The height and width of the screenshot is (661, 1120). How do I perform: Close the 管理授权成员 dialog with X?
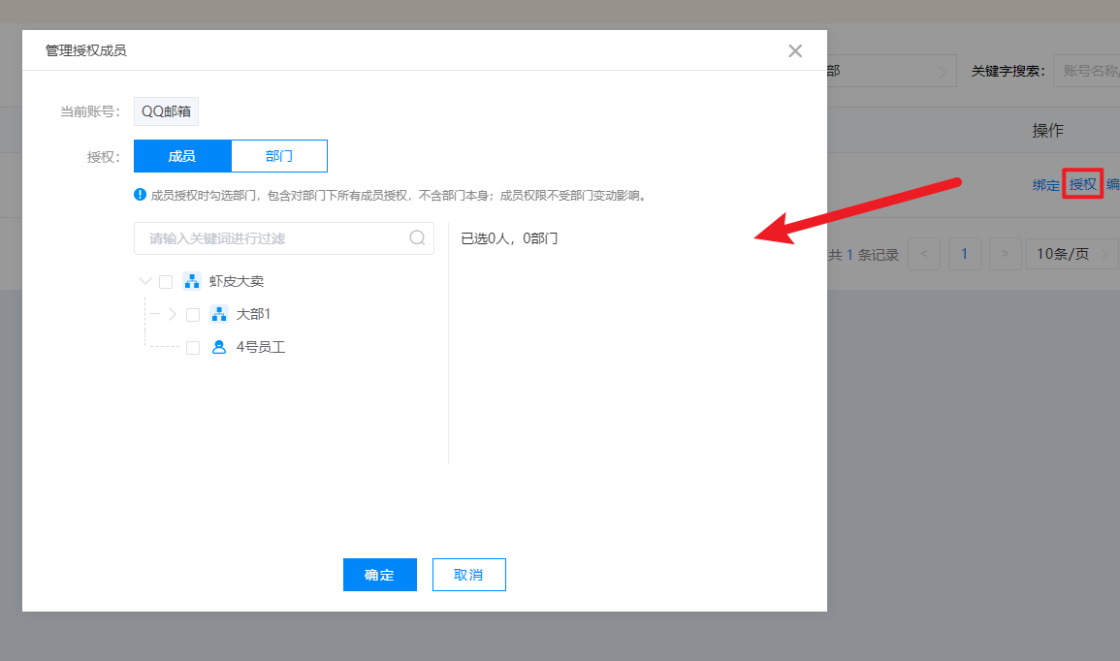[x=795, y=51]
